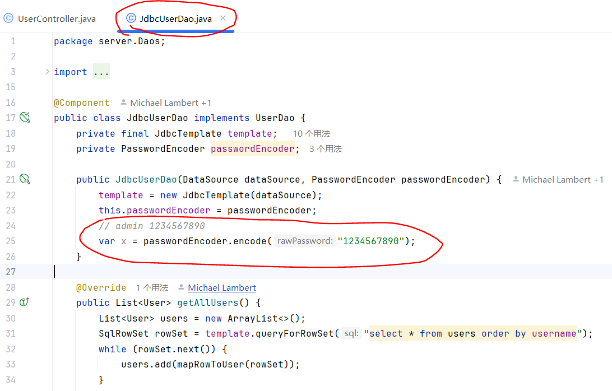Open Michael Lambert +1 author hint above class
The height and width of the screenshot is (391, 612).
point(170,103)
